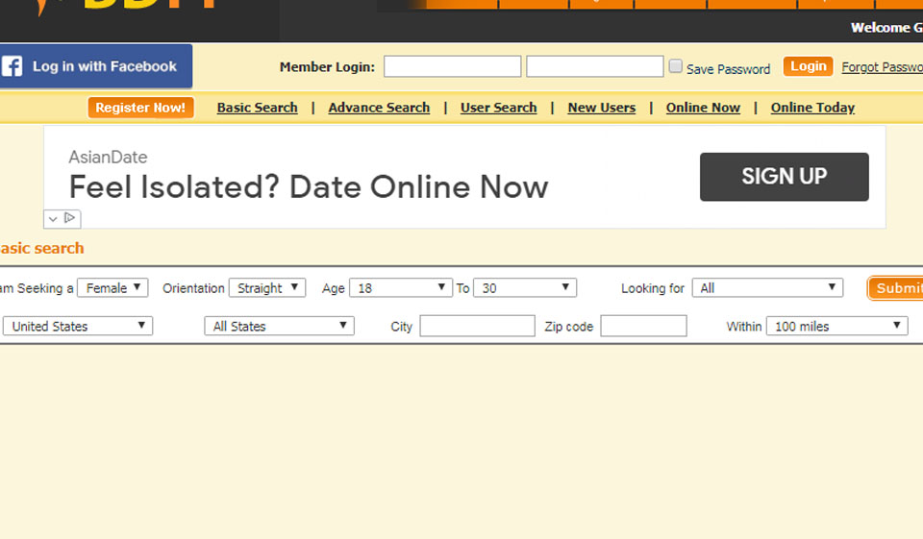Expand the United States country dropdown
Screen dimensions: 923x539
point(78,326)
